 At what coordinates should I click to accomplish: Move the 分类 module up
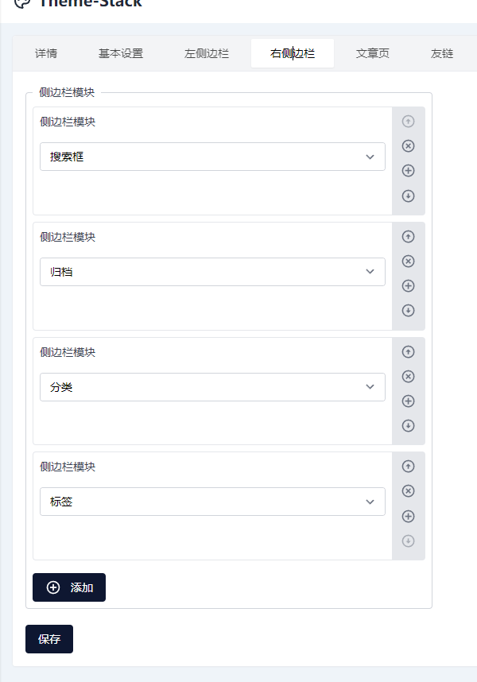[409, 351]
